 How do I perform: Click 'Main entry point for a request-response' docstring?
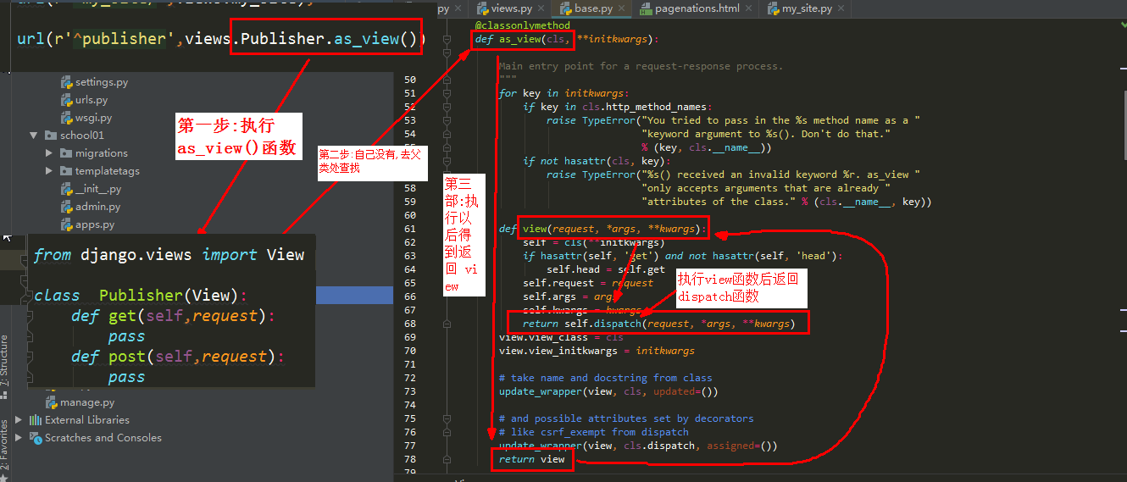tap(641, 66)
